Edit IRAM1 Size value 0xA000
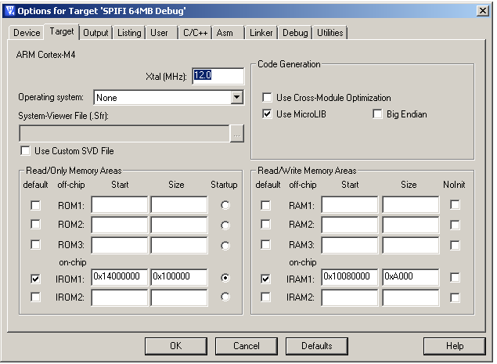The height and width of the screenshot is (364, 497). click(x=411, y=277)
